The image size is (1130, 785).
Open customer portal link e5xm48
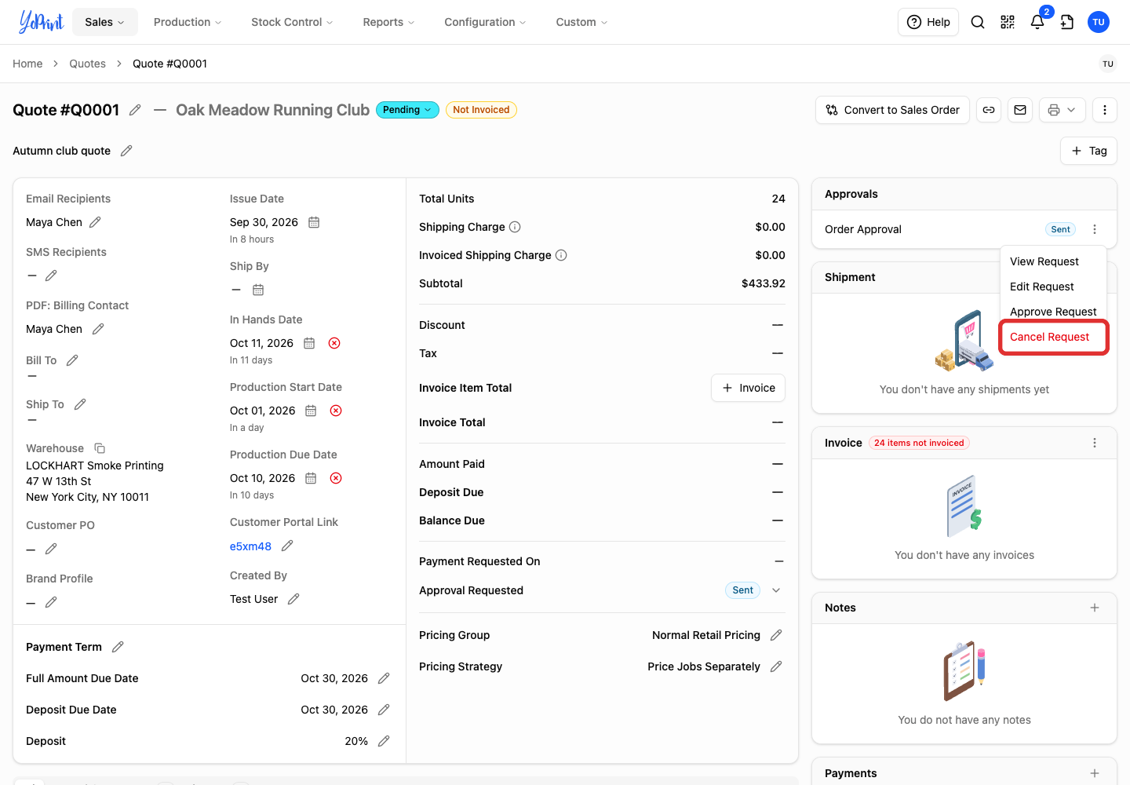coord(250,546)
